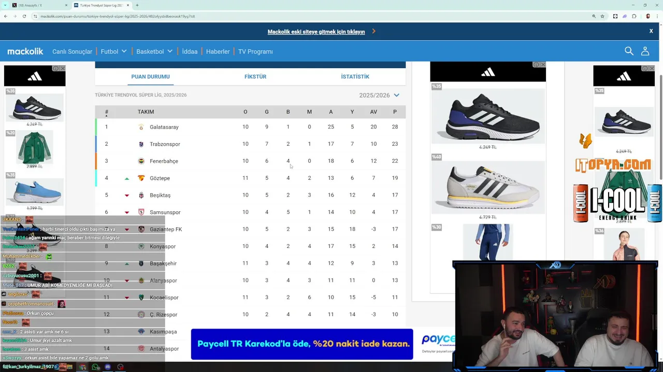Viewport: 663px width, 372px height.
Task: Open the Göztepe team link
Action: (x=160, y=178)
